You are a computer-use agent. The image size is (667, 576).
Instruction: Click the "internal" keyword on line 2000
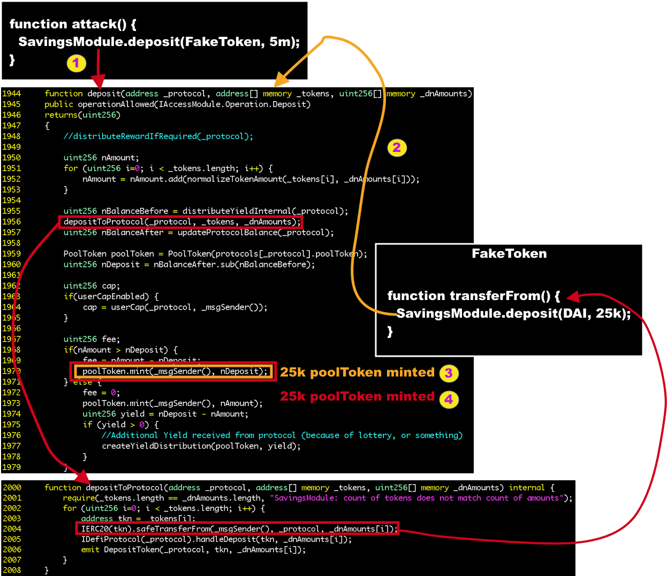point(527,488)
